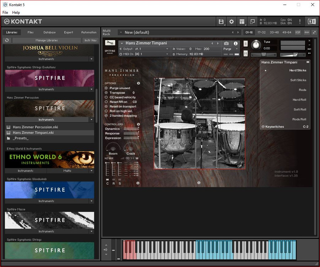
Task: Open the options gear in Kontakt toolbar
Action: [x=231, y=22]
